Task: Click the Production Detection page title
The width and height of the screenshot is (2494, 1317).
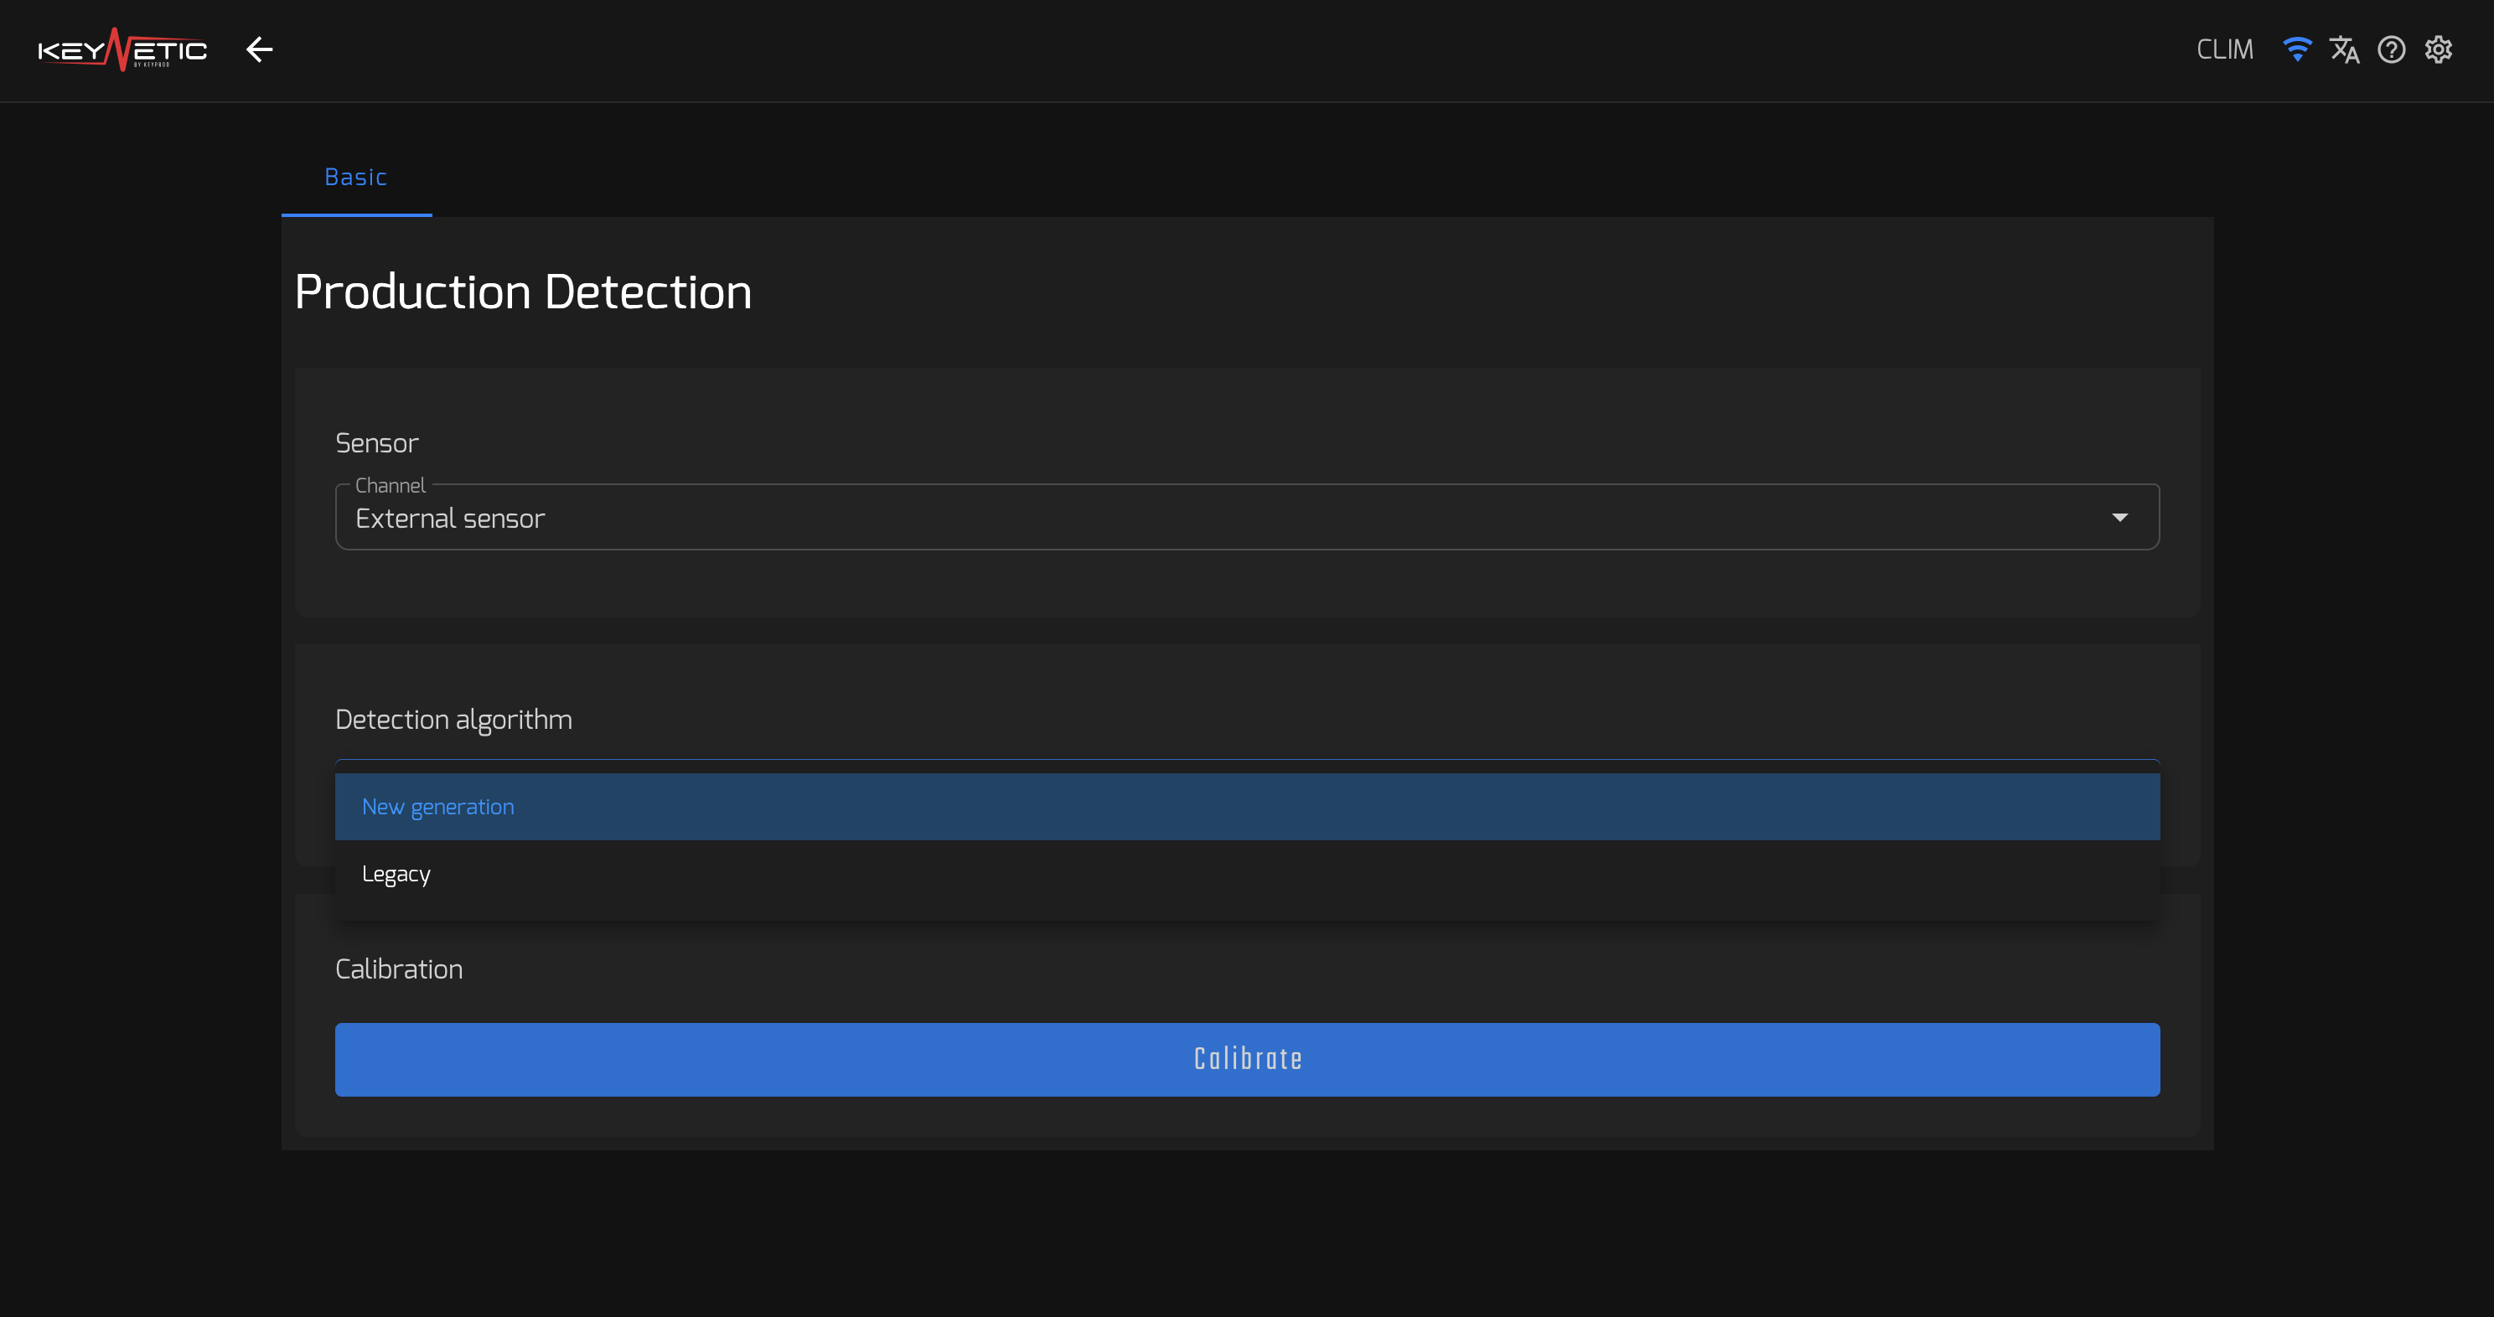Action: click(x=523, y=292)
